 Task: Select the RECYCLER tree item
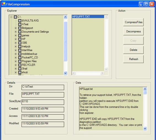pyautogui.click(x=28, y=65)
